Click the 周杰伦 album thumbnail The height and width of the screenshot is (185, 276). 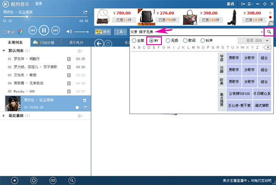tap(13, 104)
